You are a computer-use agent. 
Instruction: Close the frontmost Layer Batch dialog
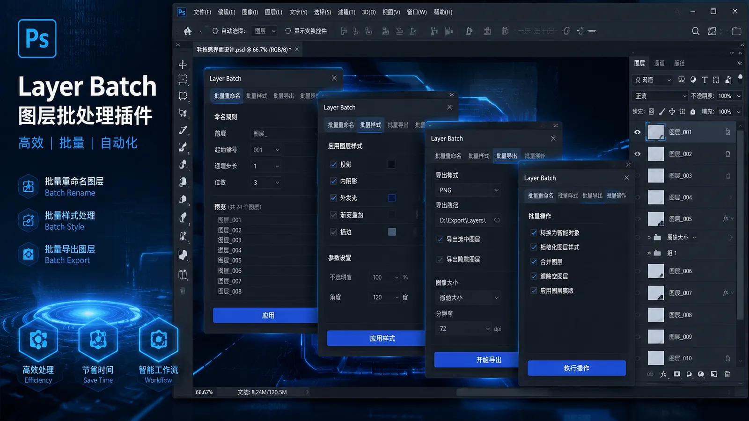pos(626,178)
